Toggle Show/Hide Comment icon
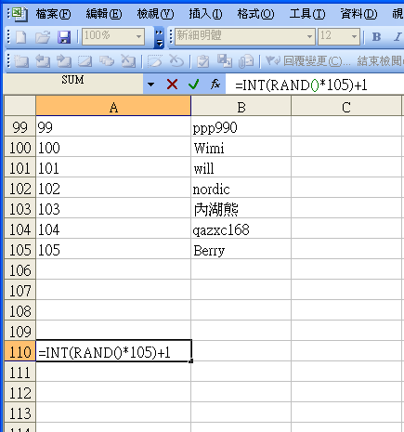Image resolution: width=404 pixels, height=432 pixels. pyautogui.click(x=85, y=61)
